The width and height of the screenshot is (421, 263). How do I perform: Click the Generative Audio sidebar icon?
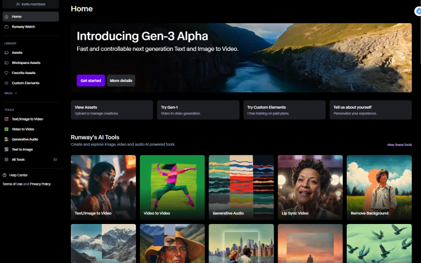6,139
